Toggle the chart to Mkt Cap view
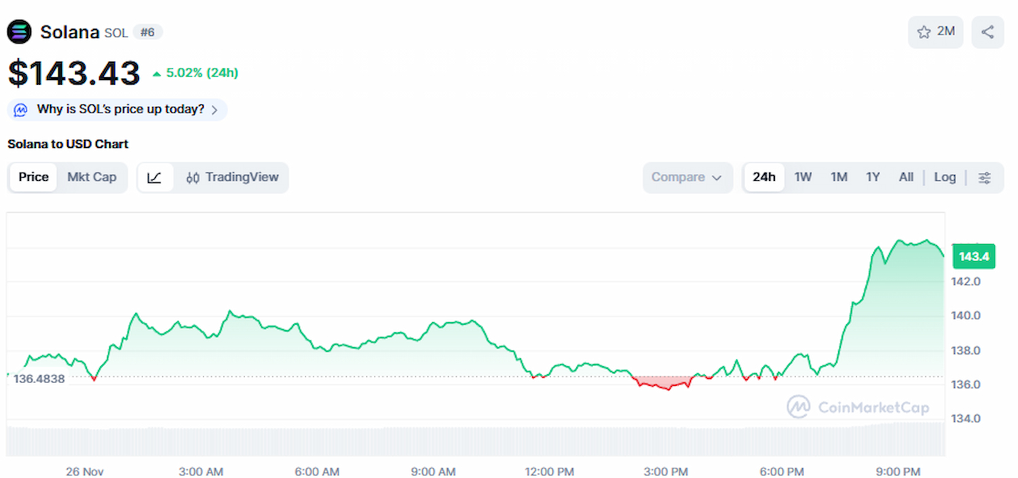The height and width of the screenshot is (478, 1018). tap(92, 178)
